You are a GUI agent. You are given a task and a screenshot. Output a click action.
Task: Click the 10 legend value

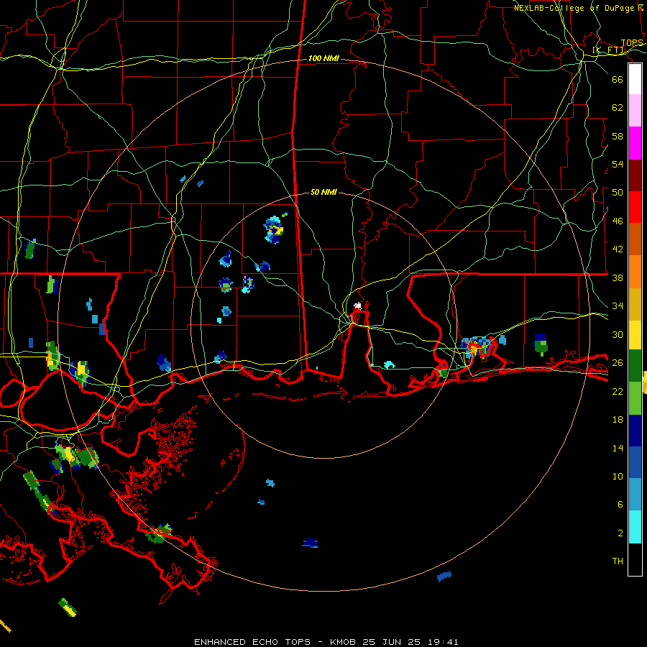coord(618,476)
